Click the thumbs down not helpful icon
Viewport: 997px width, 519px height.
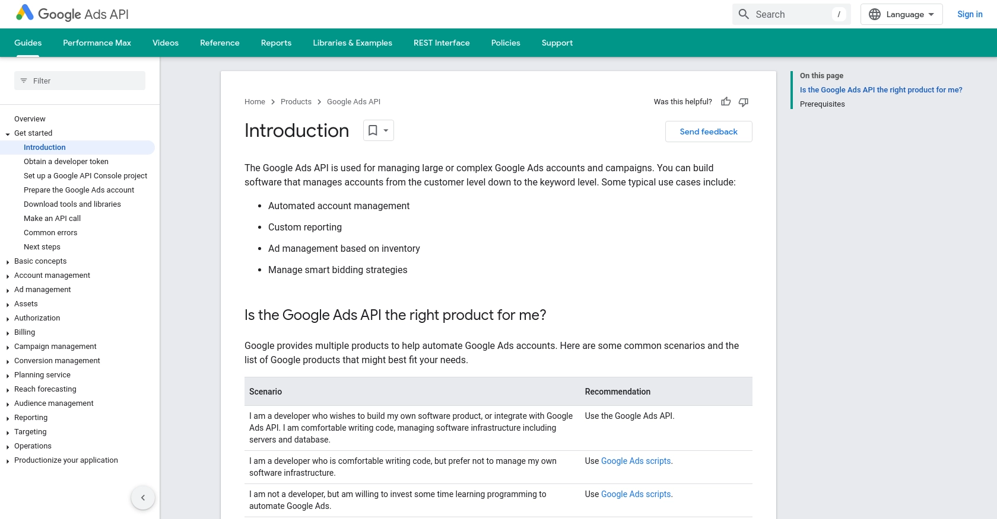(x=744, y=102)
